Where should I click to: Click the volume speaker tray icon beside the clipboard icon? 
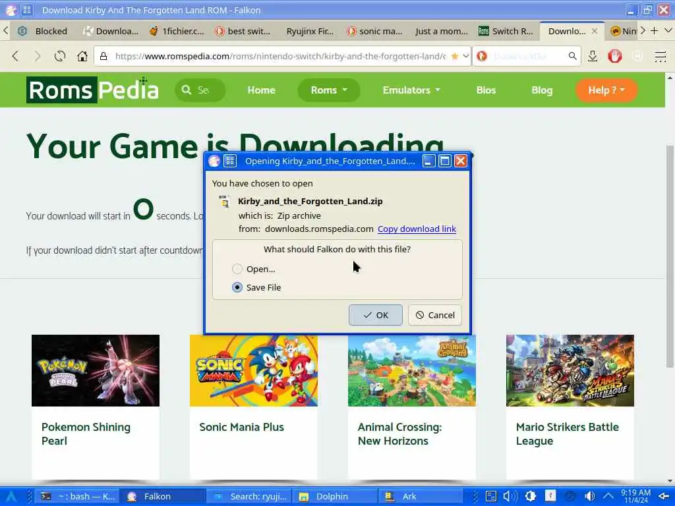click(x=510, y=496)
